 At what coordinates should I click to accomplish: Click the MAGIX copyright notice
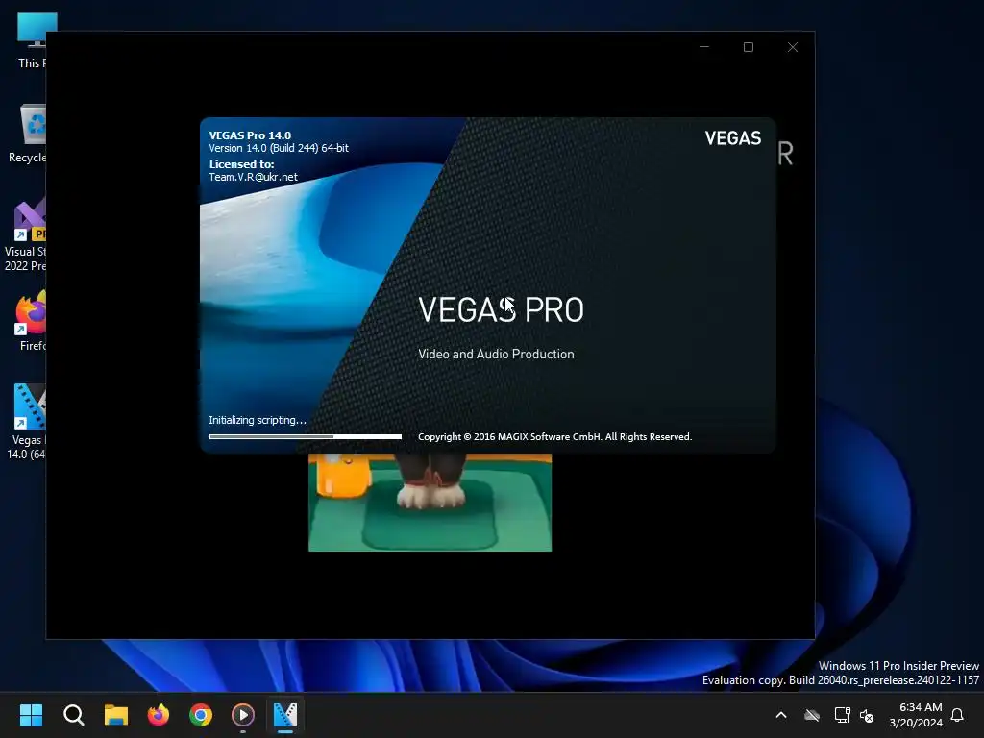click(x=554, y=437)
